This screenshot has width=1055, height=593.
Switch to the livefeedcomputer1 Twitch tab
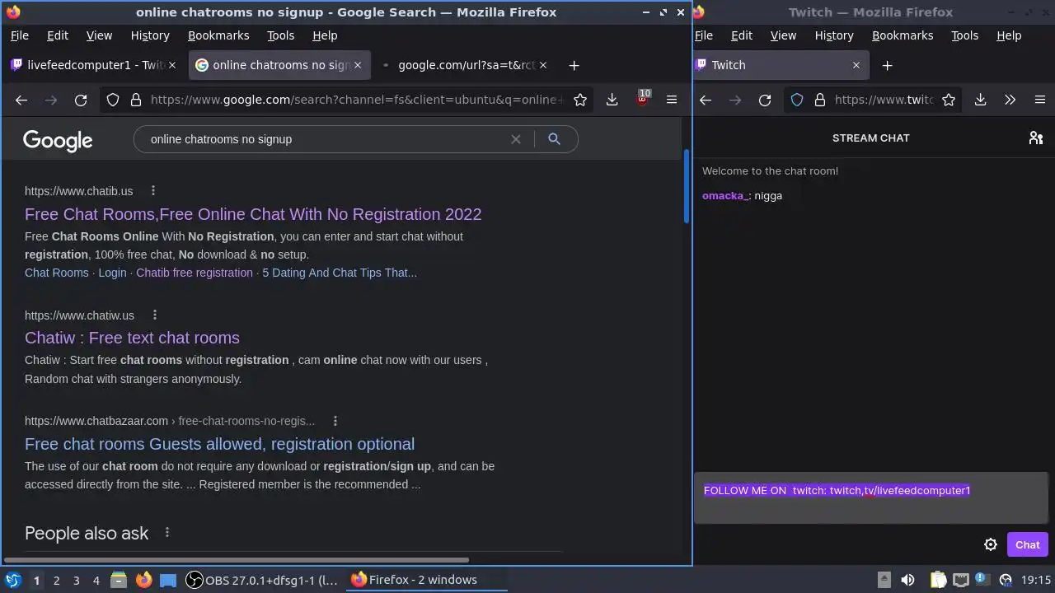(95, 65)
